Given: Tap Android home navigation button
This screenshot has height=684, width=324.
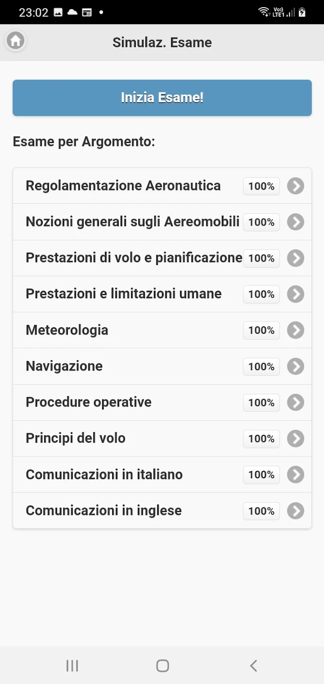Looking at the screenshot, I should click(162, 665).
